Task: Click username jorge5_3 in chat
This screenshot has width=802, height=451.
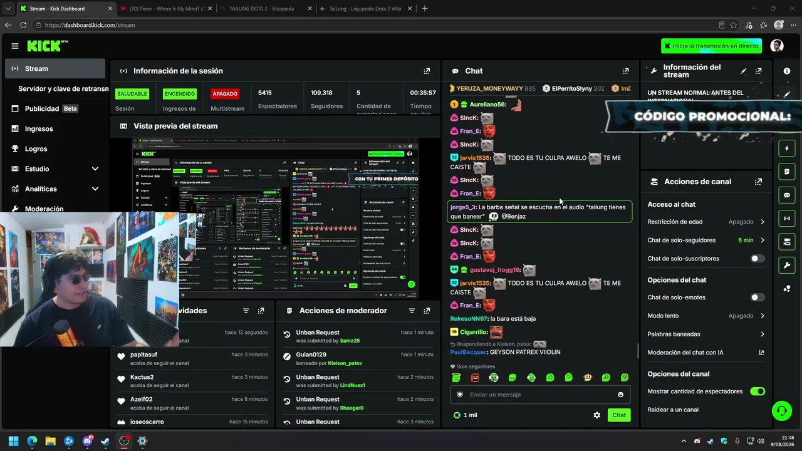Action: point(463,207)
